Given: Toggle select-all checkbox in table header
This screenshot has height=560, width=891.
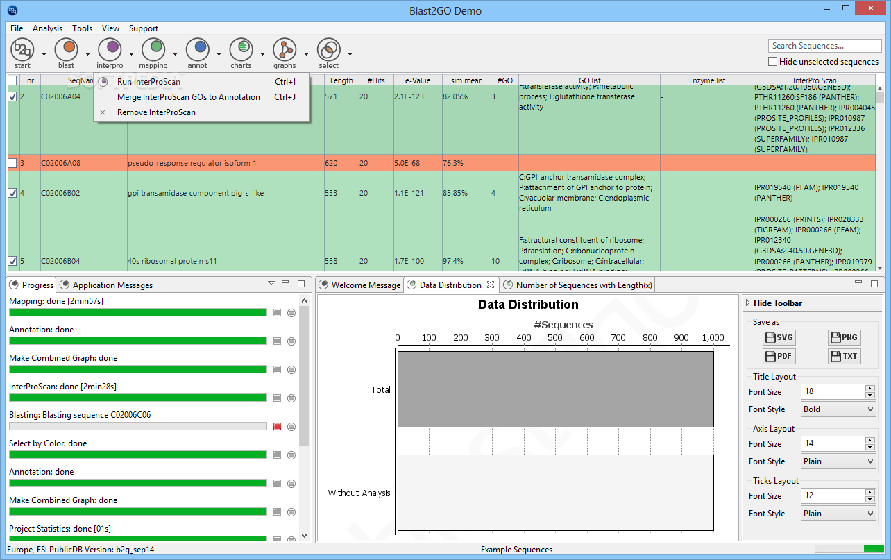Looking at the screenshot, I should [x=12, y=80].
